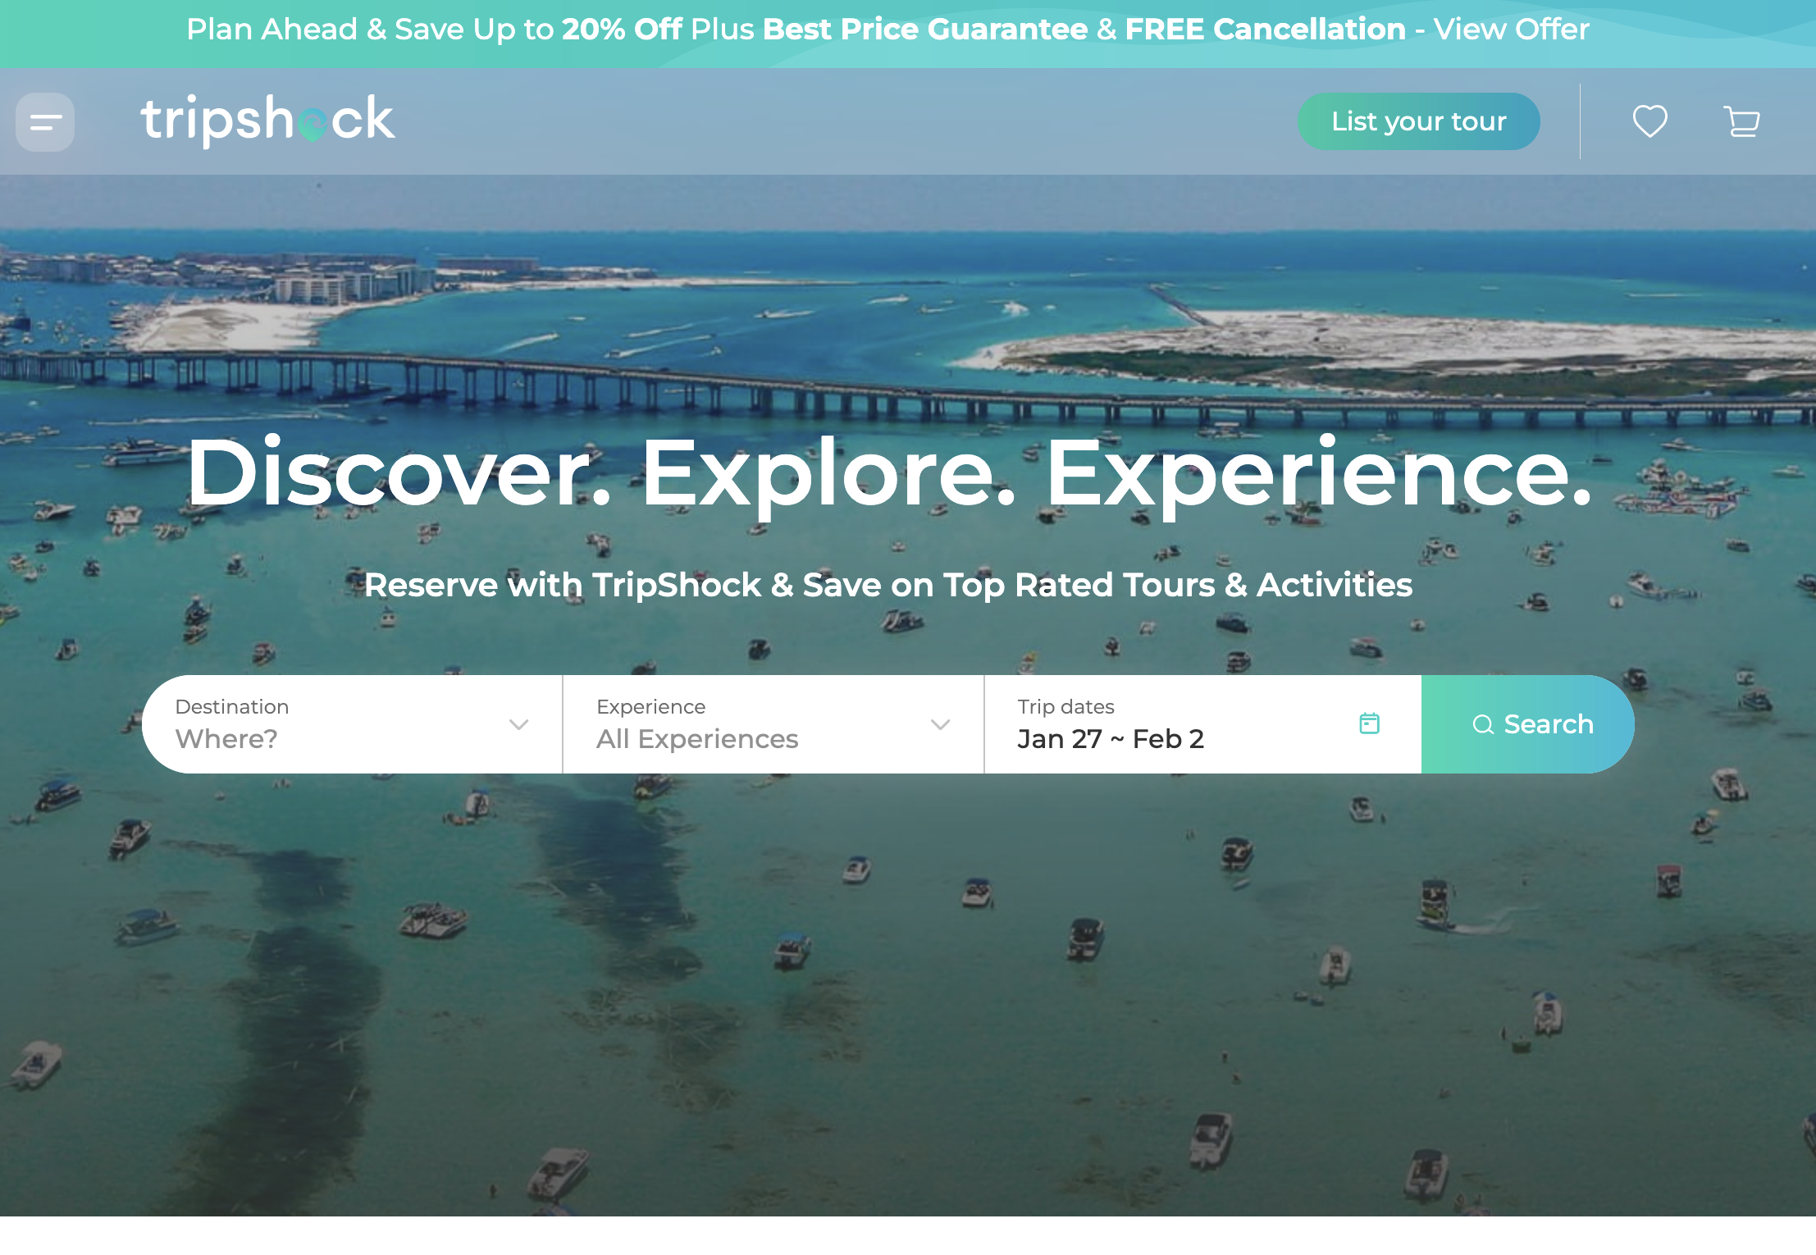Expand the Destination dropdown chevron

tap(518, 724)
